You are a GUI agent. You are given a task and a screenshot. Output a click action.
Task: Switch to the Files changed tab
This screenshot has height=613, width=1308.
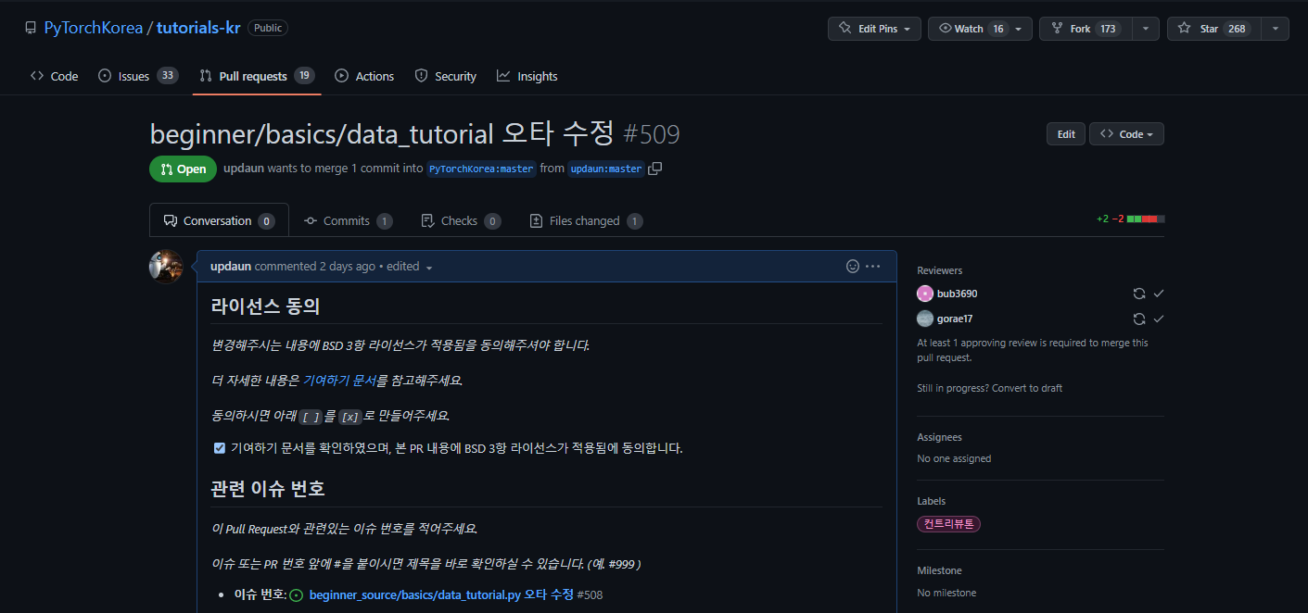pyautogui.click(x=586, y=220)
